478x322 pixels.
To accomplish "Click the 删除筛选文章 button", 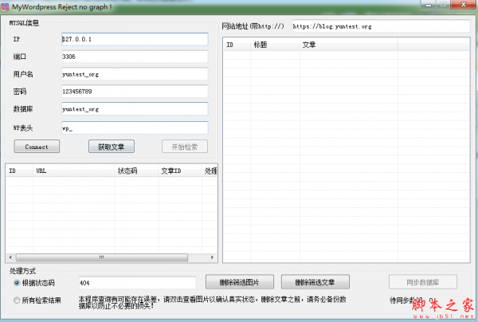I will click(315, 282).
